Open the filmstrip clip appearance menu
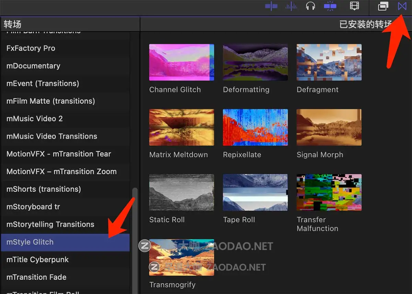The width and height of the screenshot is (412, 294). (354, 6)
